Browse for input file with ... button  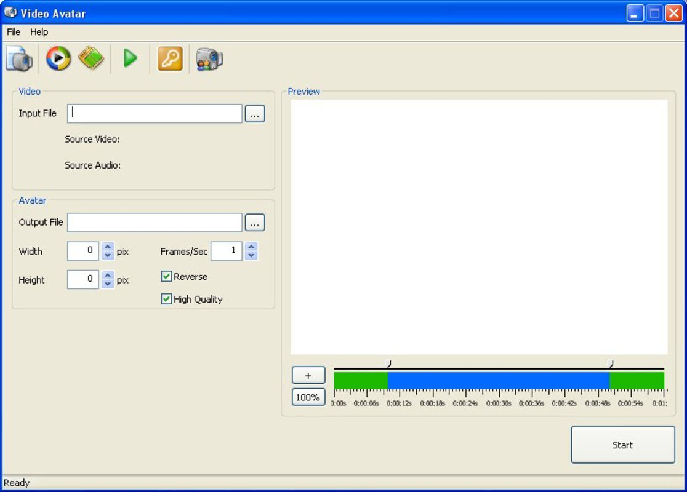coord(255,114)
